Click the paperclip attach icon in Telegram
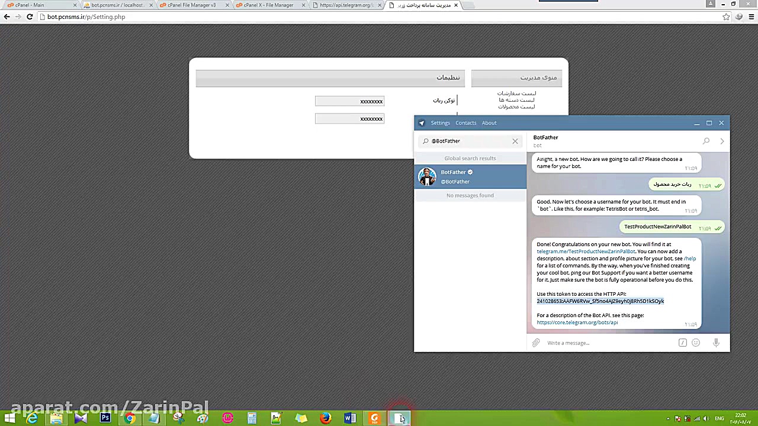Screen dimensions: 758x426 pos(536,343)
